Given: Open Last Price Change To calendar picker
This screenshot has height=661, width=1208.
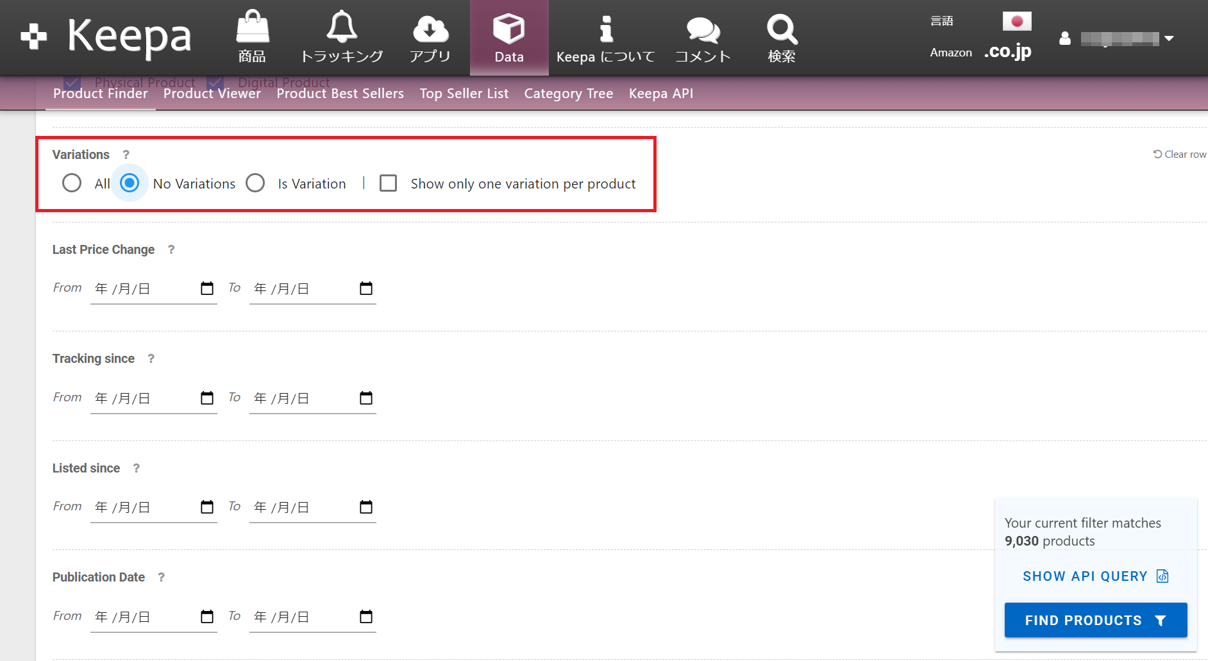Looking at the screenshot, I should point(366,289).
